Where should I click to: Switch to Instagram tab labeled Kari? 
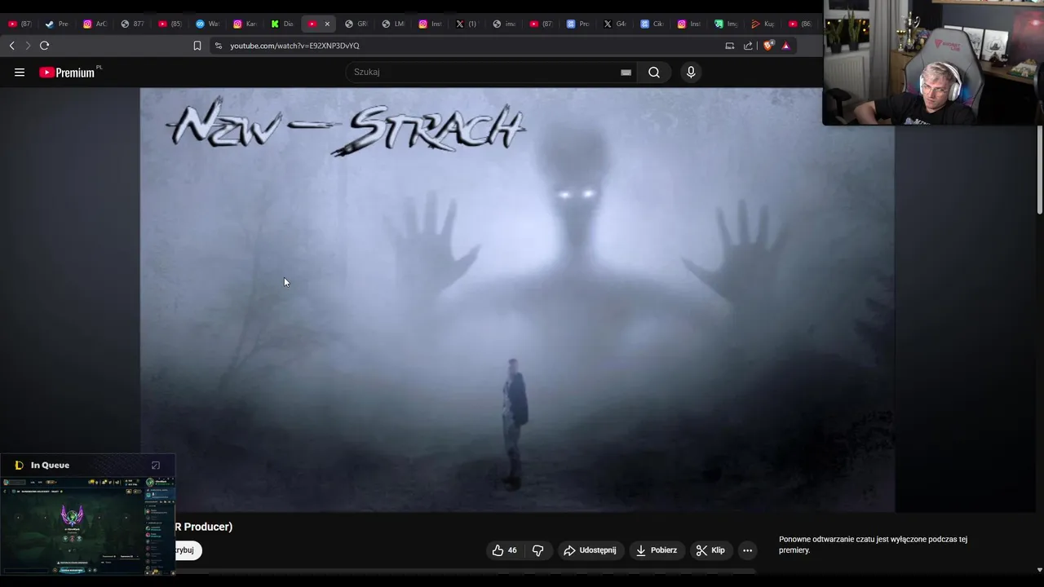pyautogui.click(x=245, y=24)
